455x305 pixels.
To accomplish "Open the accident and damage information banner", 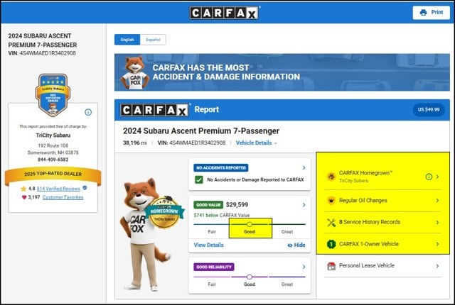I will click(x=282, y=72).
